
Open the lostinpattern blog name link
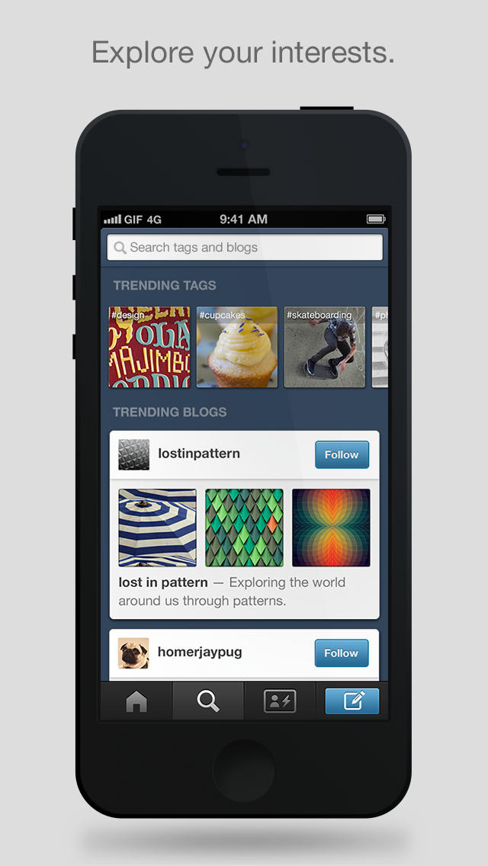click(199, 454)
